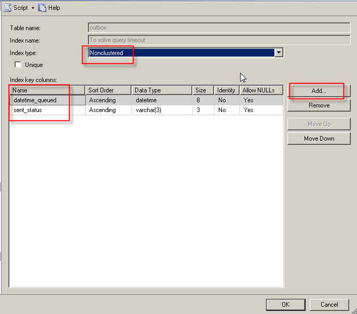Open the Script dropdown arrow
The image size is (357, 314).
pos(33,8)
